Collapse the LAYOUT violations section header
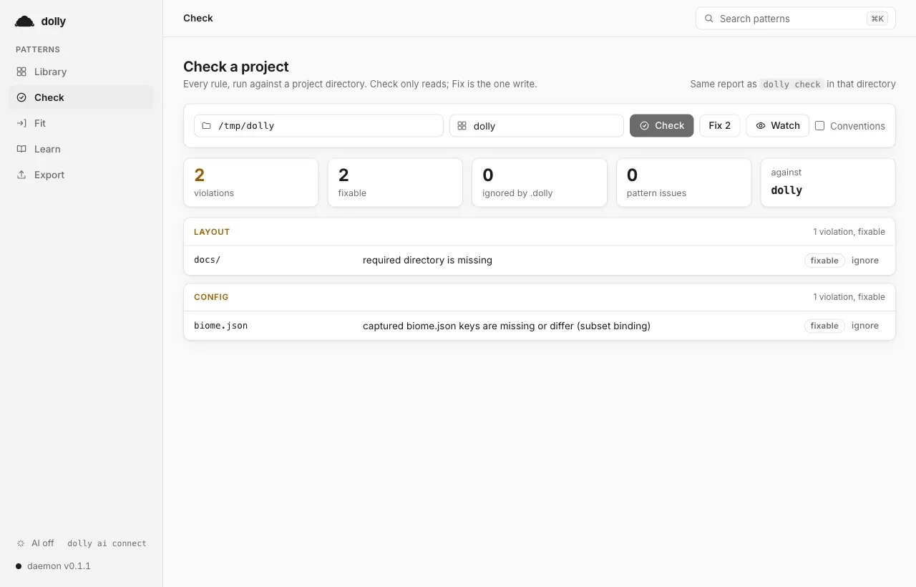 (540, 232)
